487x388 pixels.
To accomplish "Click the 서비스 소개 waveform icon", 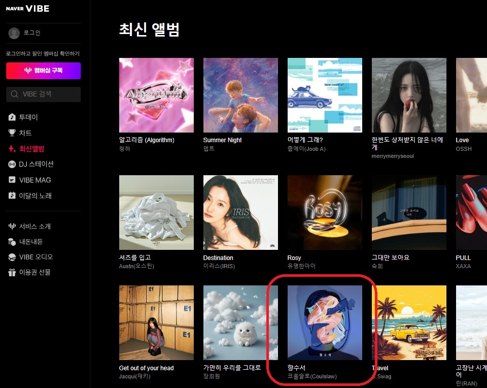I will click(12, 226).
